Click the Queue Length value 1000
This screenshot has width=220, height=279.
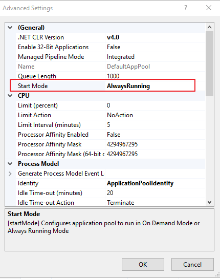113,76
